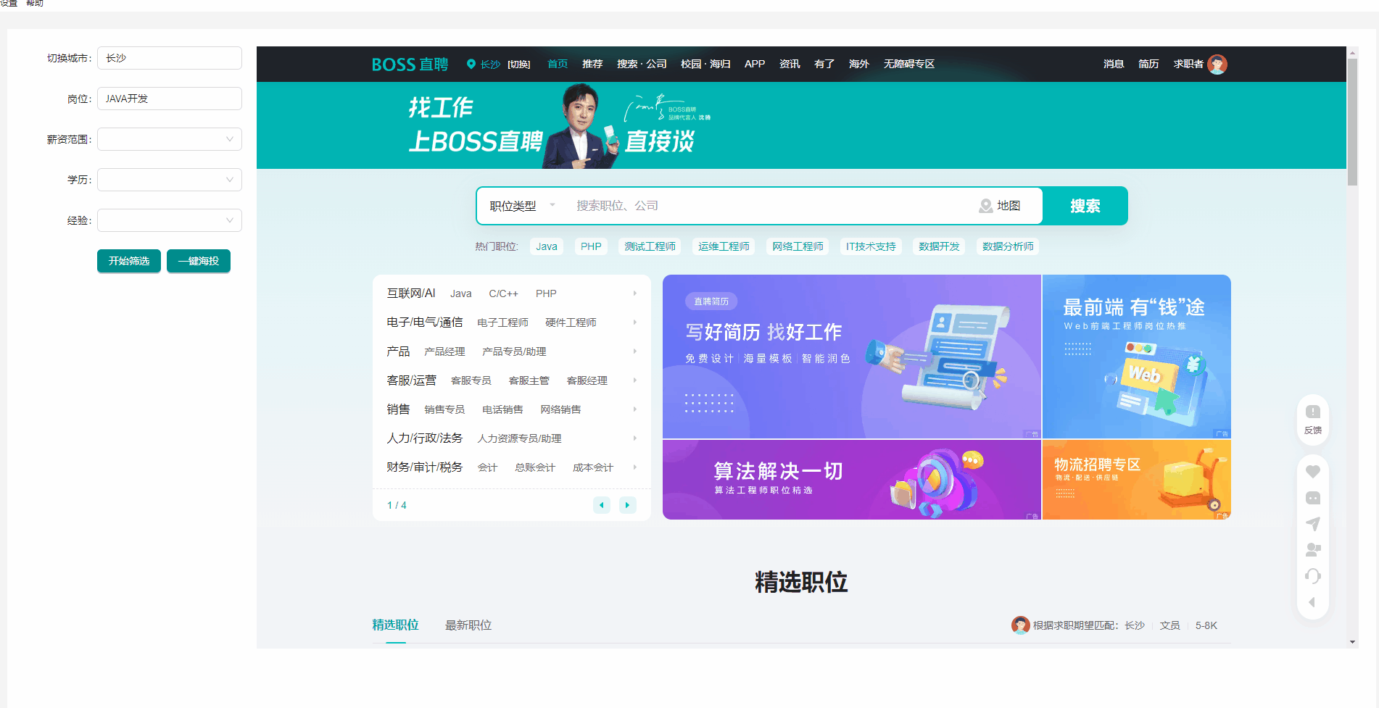Open the 写好简历 找好工作 banner
This screenshot has width=1379, height=708.
tap(852, 357)
